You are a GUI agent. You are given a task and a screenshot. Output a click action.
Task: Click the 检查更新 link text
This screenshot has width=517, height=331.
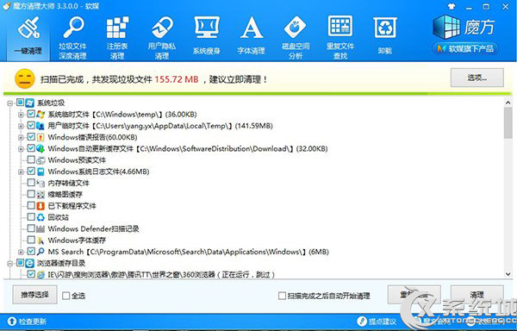(33, 322)
